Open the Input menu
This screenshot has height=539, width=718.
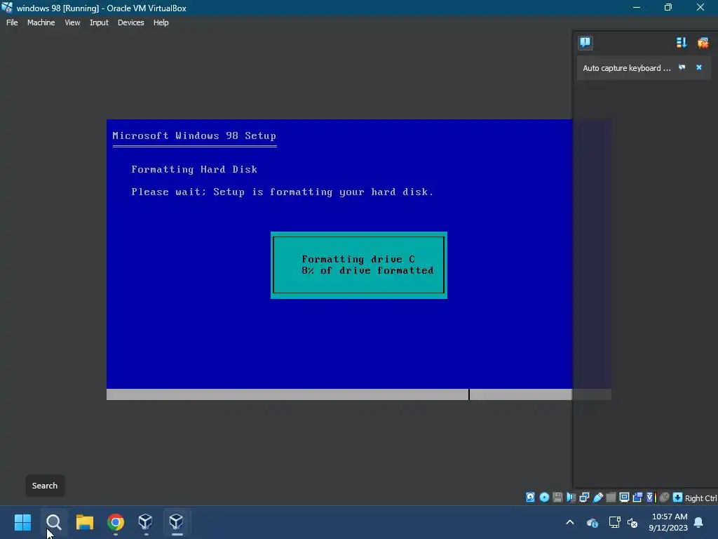click(x=99, y=22)
